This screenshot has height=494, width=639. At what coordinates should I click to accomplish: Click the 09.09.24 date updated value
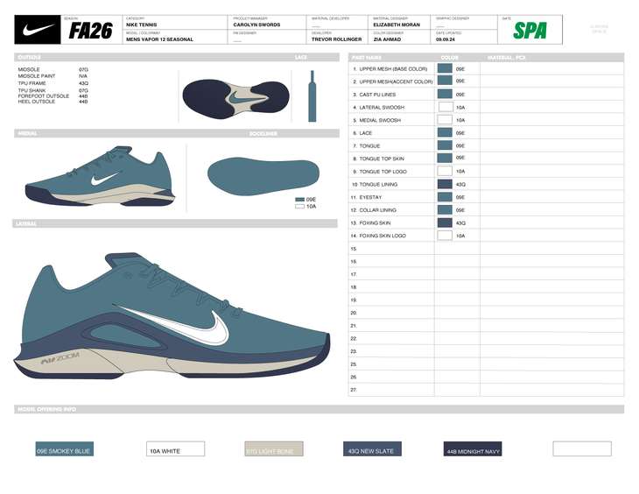tap(446, 39)
